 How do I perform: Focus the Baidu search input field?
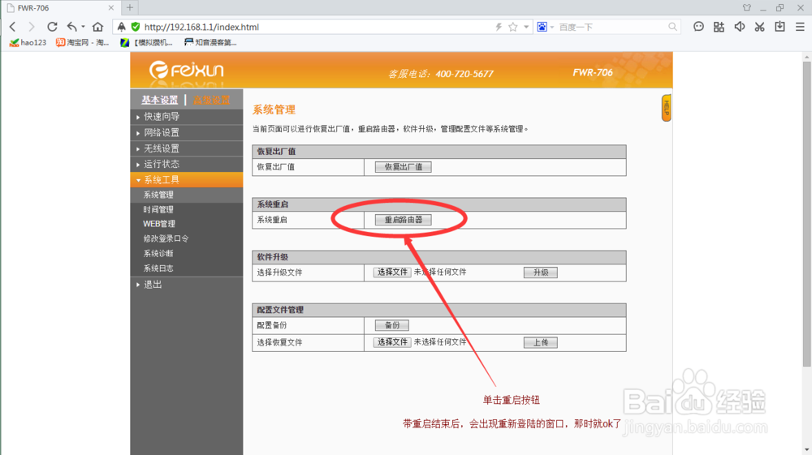click(x=611, y=27)
